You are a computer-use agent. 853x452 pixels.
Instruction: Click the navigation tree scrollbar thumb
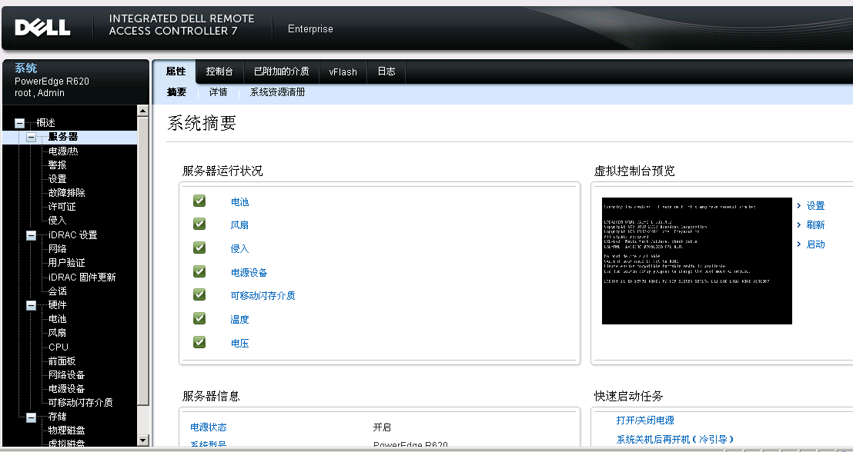143,261
